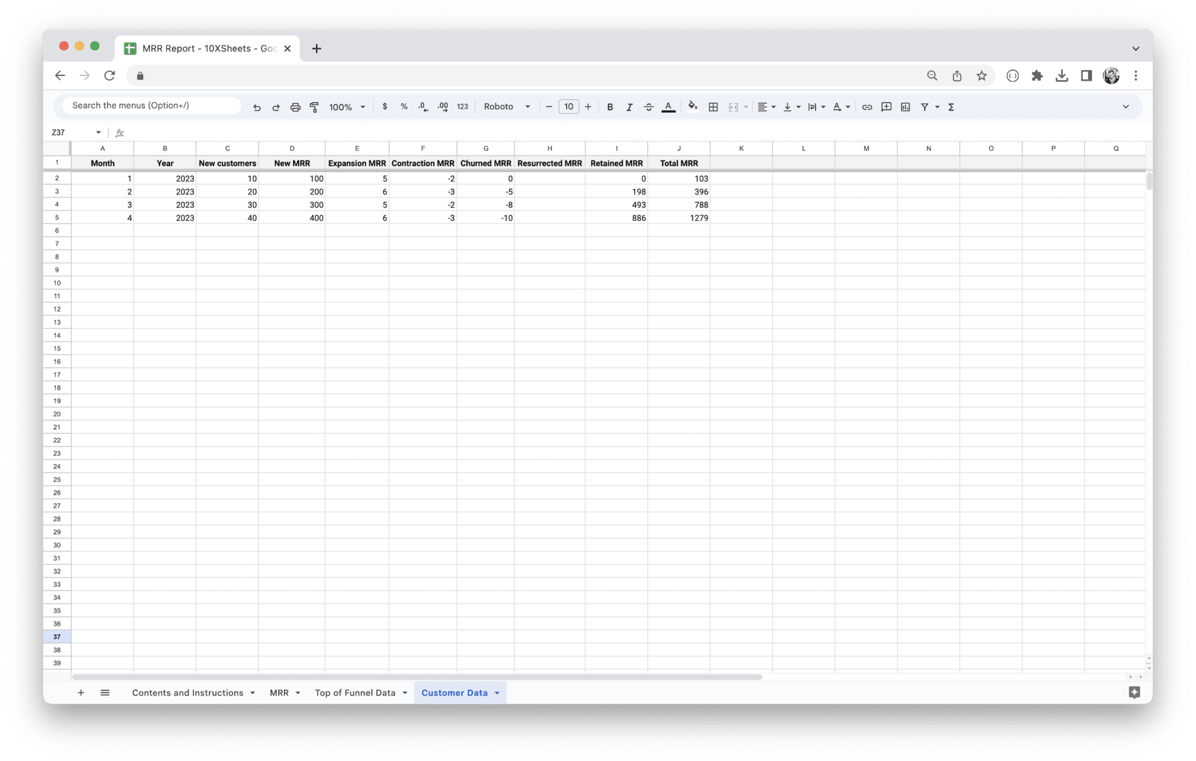
Task: Open the Roboto font dropdown
Action: (506, 107)
